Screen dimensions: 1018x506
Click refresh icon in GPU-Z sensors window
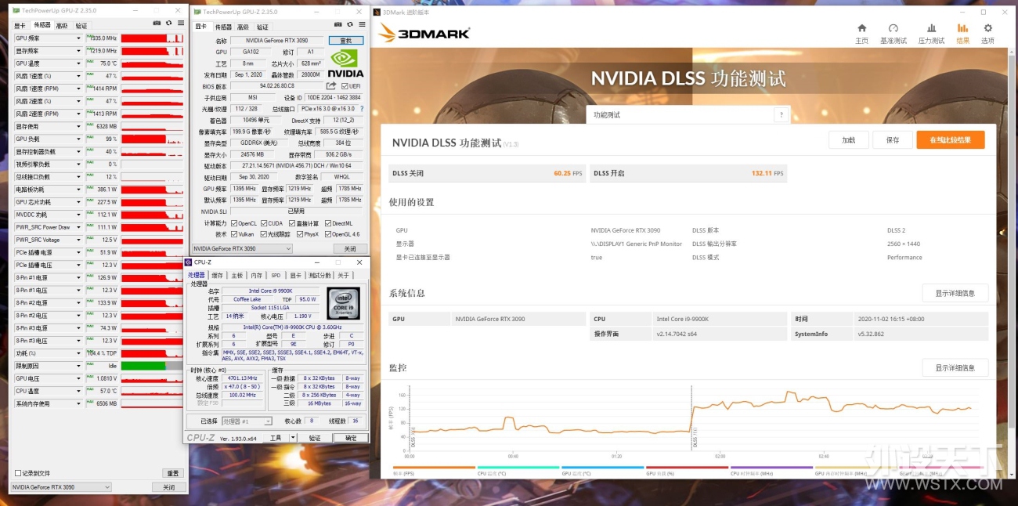coord(169,24)
